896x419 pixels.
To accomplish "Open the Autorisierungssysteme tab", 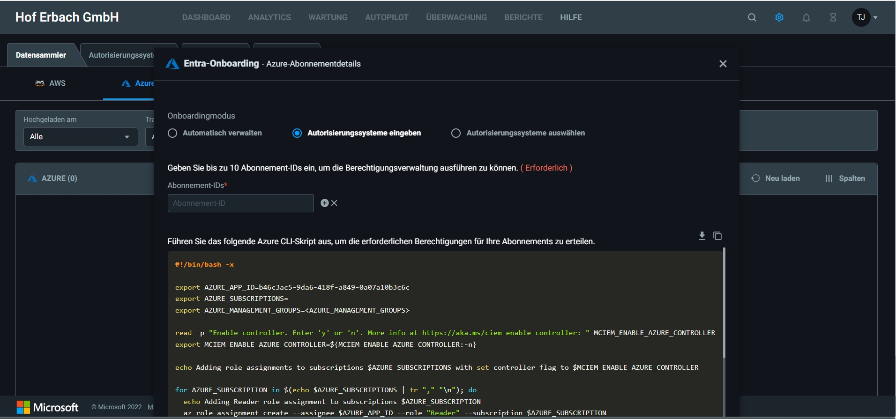I will pyautogui.click(x=121, y=55).
